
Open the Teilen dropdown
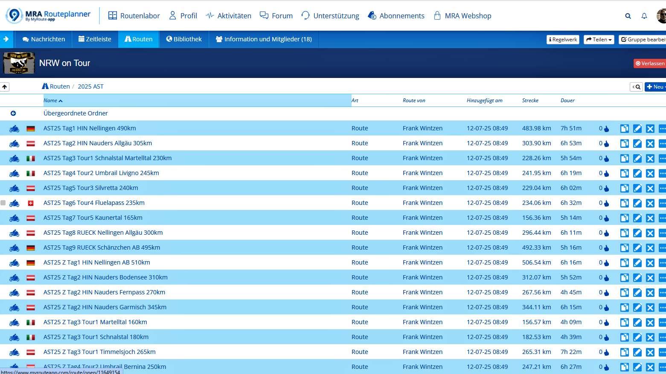[x=599, y=39]
